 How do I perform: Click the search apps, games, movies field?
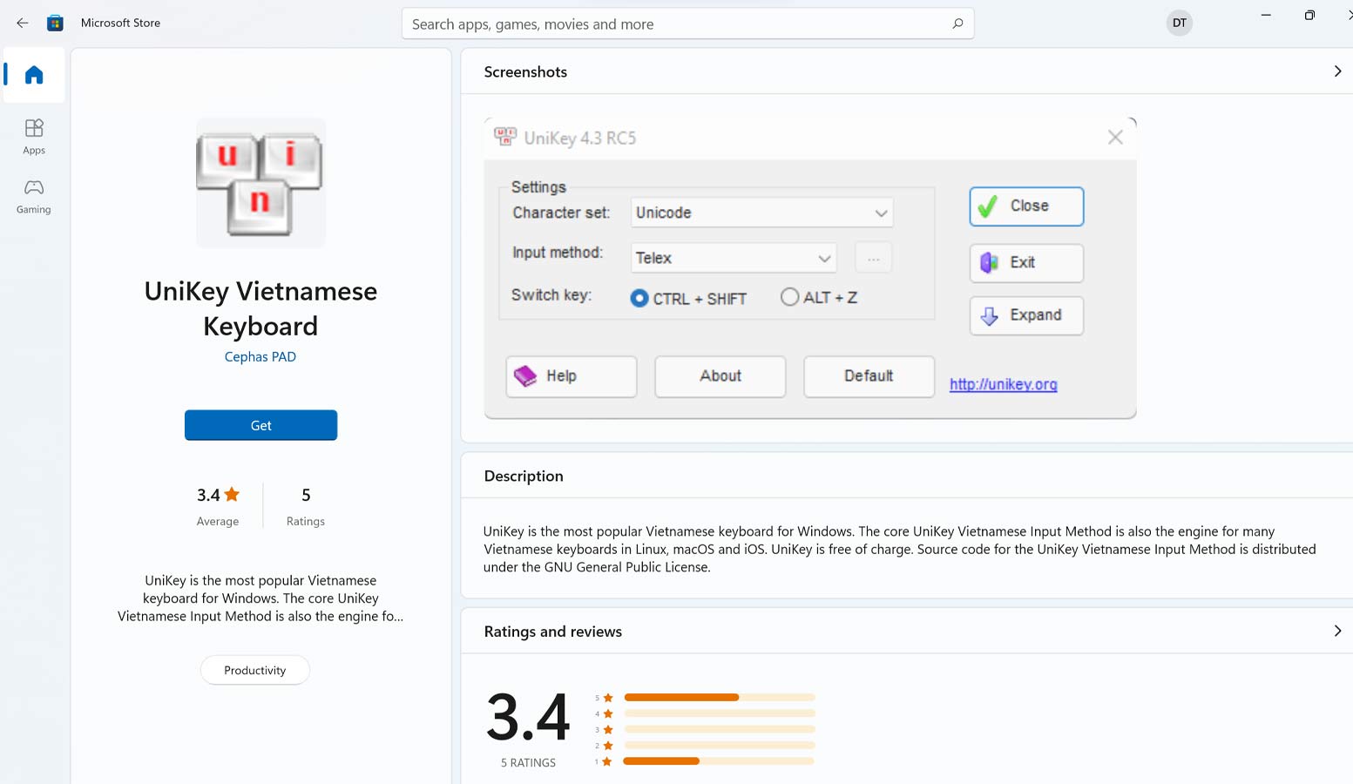pos(687,24)
